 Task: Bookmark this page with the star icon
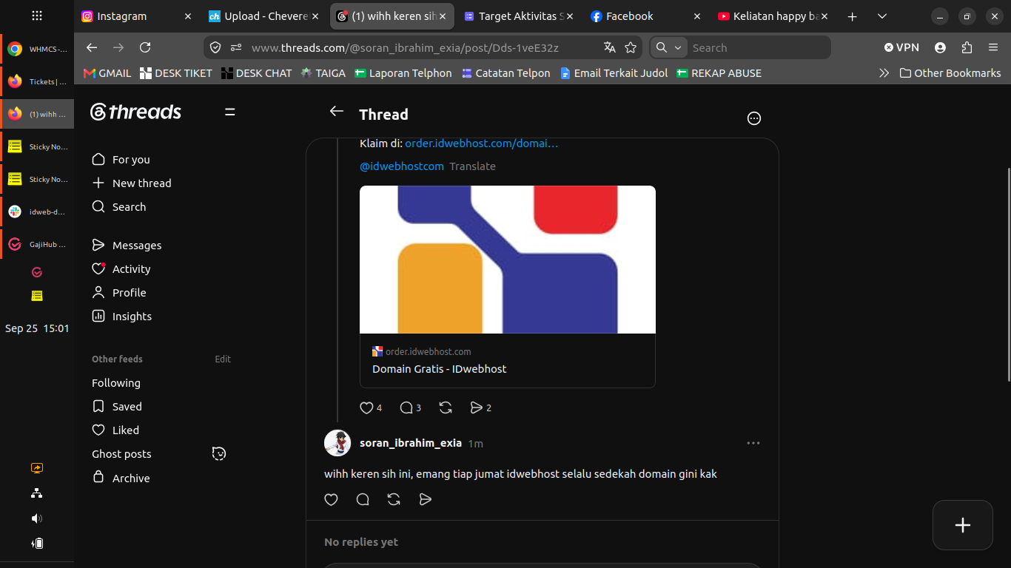(631, 47)
